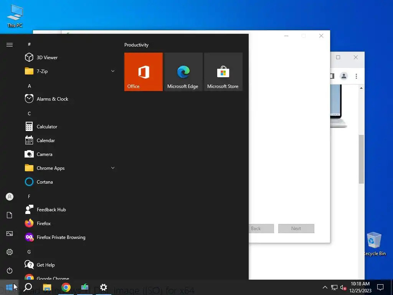Image resolution: width=393 pixels, height=295 pixels.
Task: Click the letter C group header
Action: tap(29, 113)
